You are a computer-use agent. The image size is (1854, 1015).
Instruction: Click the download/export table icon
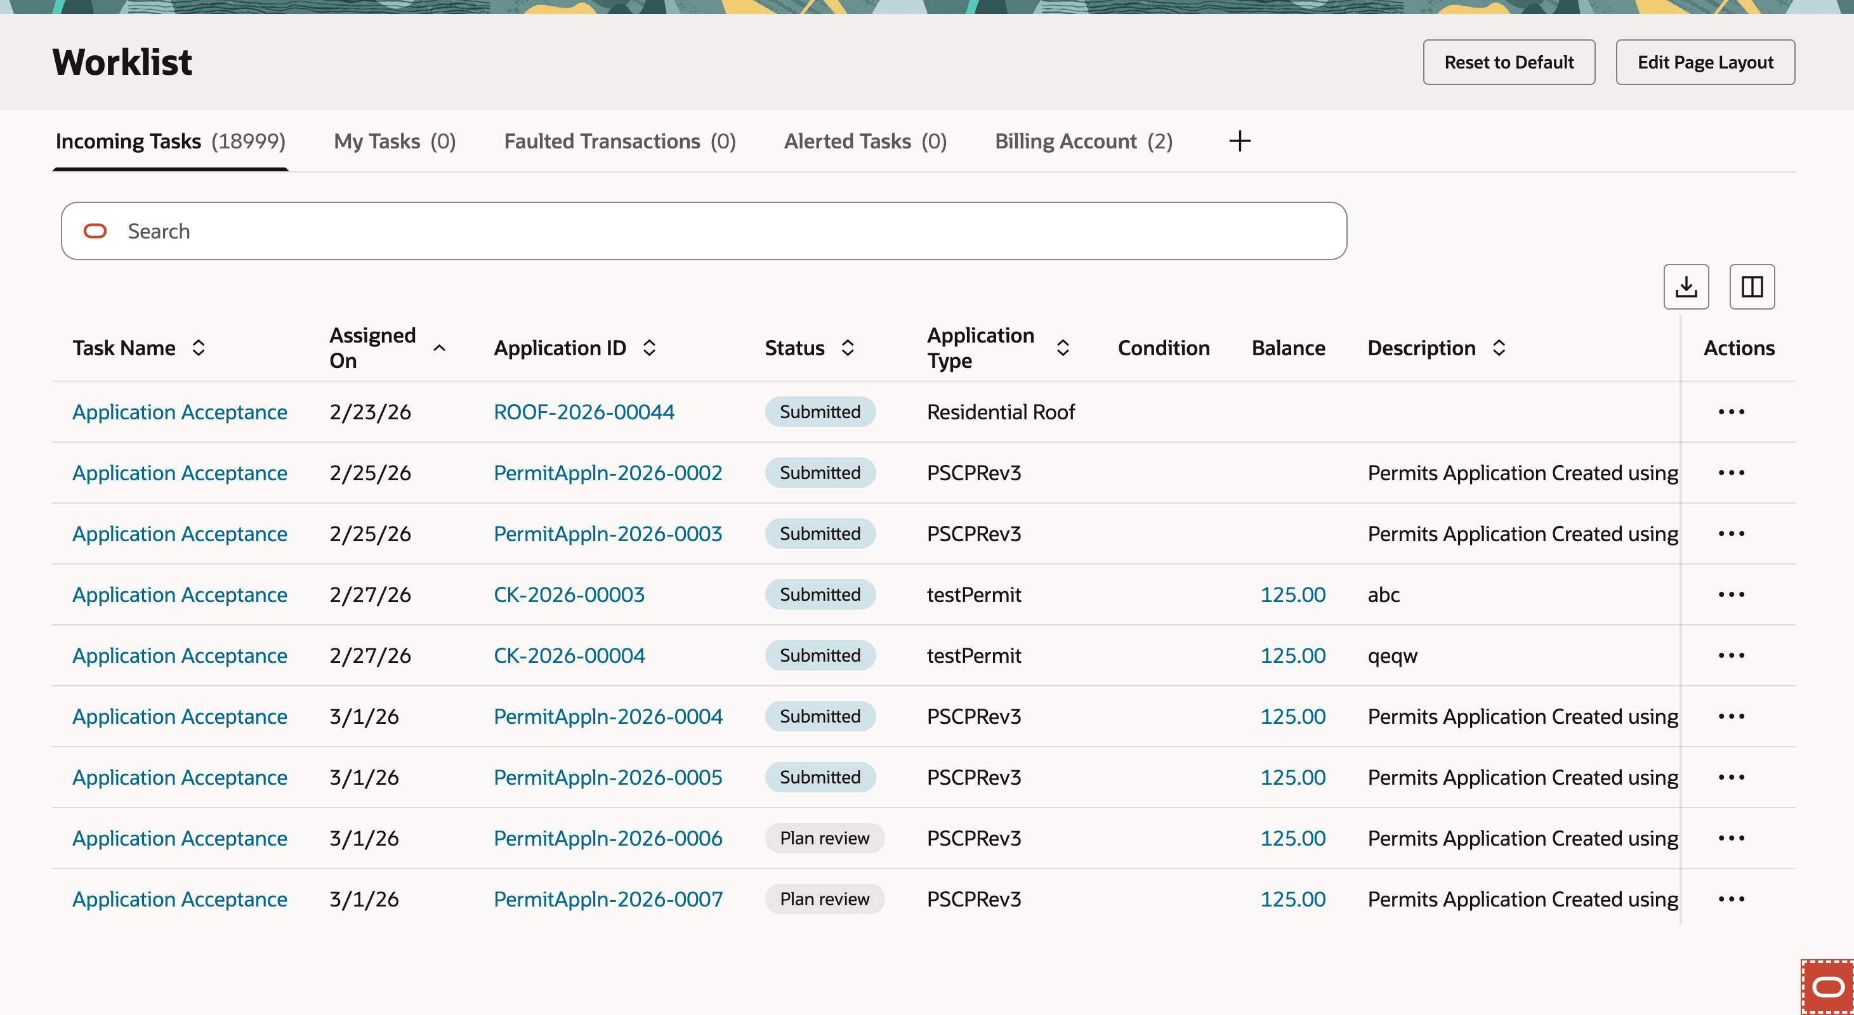coord(1686,287)
